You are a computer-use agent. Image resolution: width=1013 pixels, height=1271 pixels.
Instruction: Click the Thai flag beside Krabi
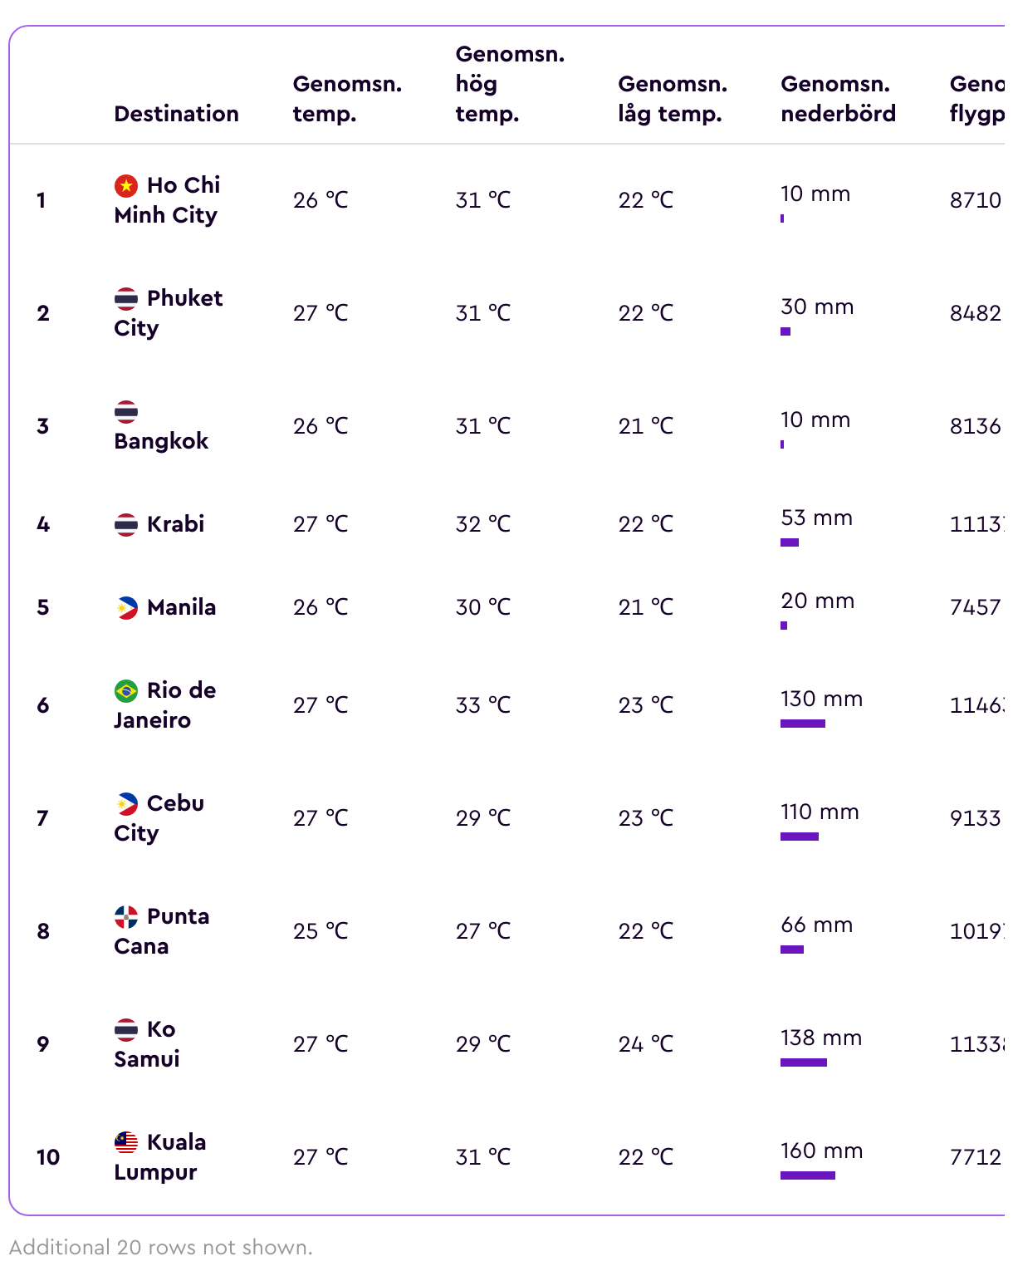pos(126,524)
